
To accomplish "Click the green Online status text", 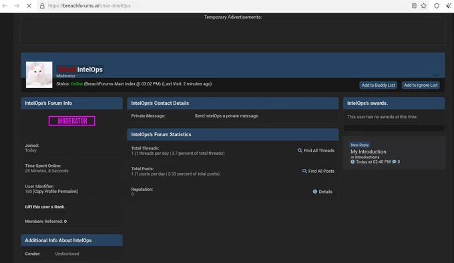I will (x=77, y=84).
